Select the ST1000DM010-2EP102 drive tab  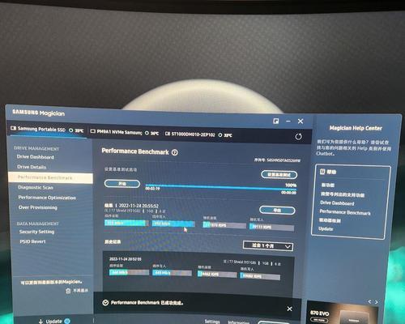(x=198, y=134)
